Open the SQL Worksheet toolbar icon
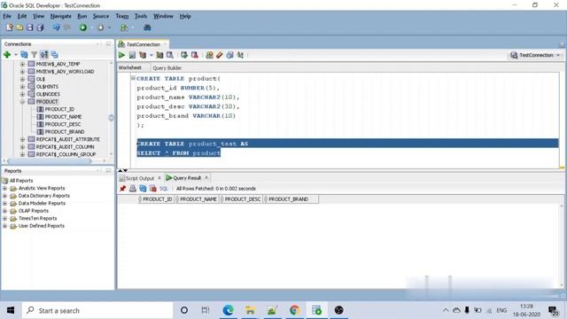The image size is (567, 319). 124,27
